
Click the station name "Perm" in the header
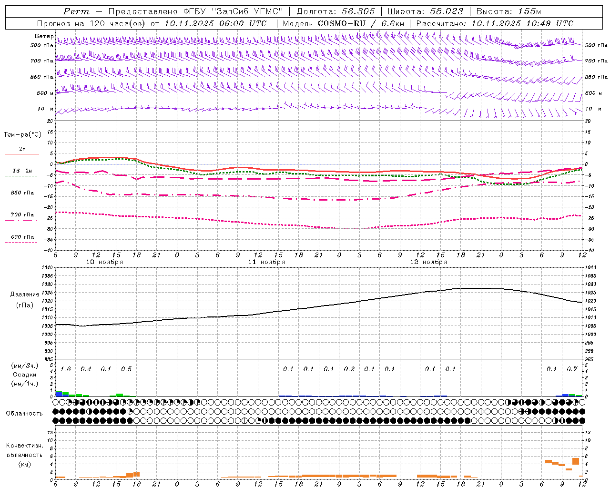[x=77, y=11]
